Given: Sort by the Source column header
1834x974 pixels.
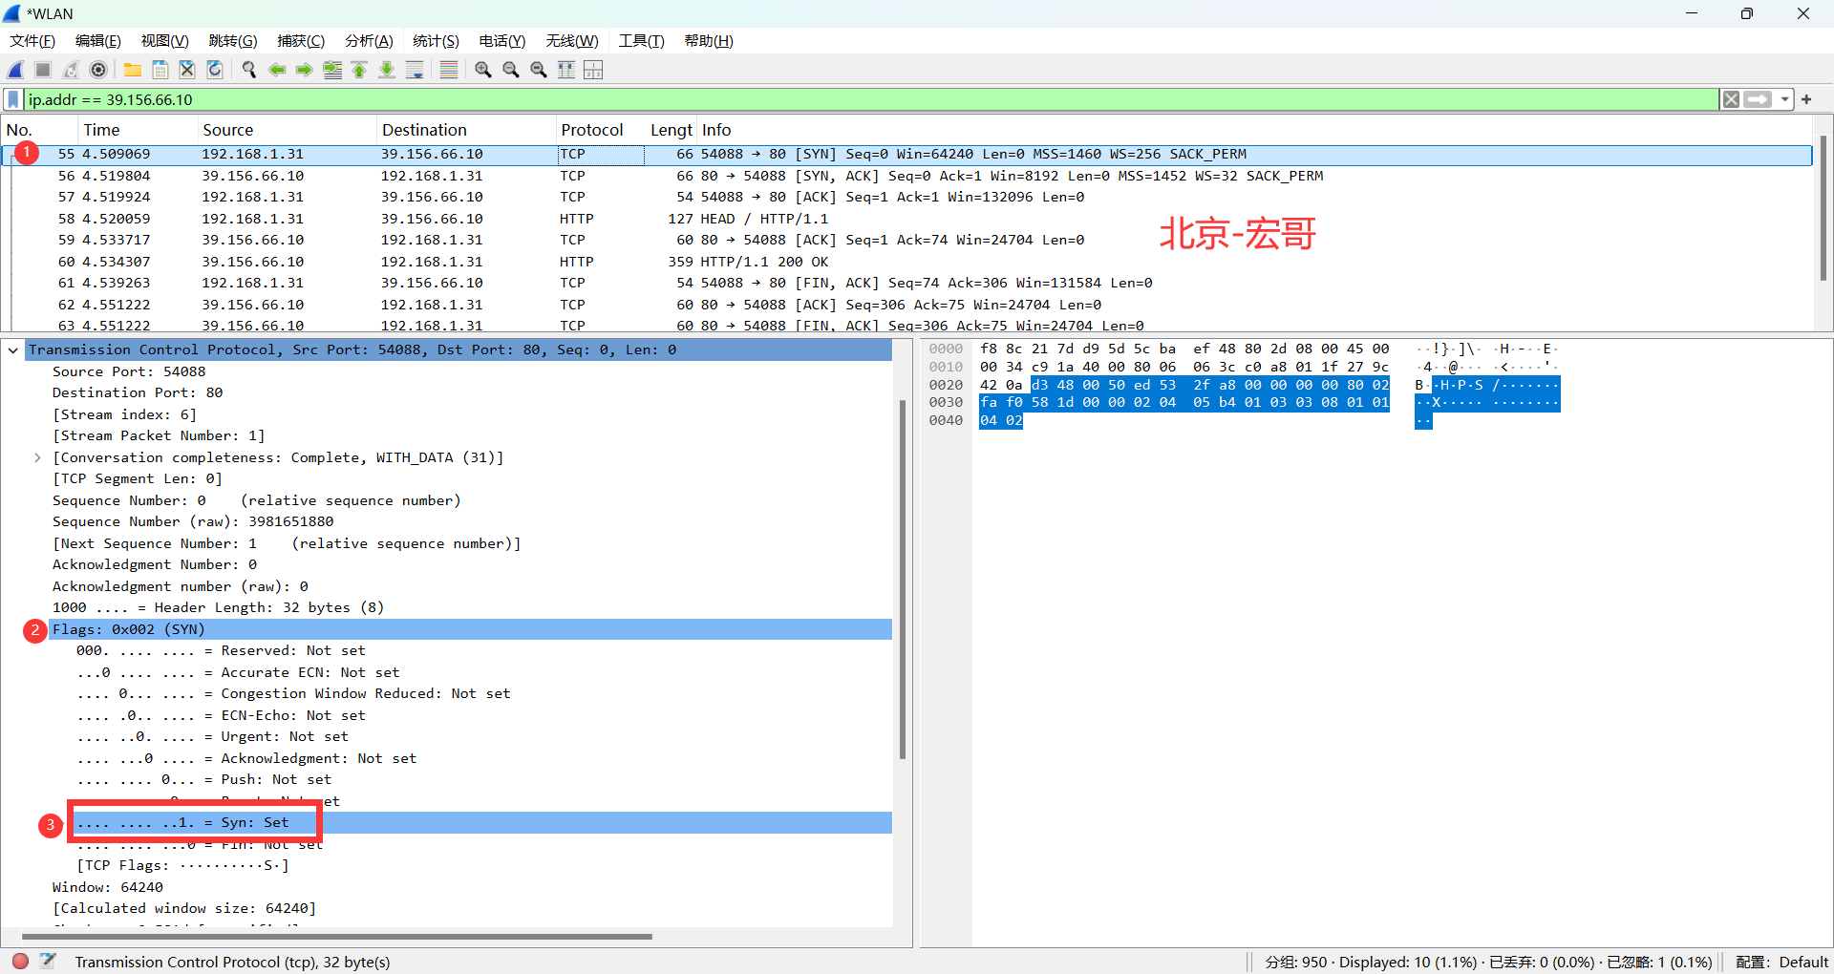Looking at the screenshot, I should tap(287, 130).
